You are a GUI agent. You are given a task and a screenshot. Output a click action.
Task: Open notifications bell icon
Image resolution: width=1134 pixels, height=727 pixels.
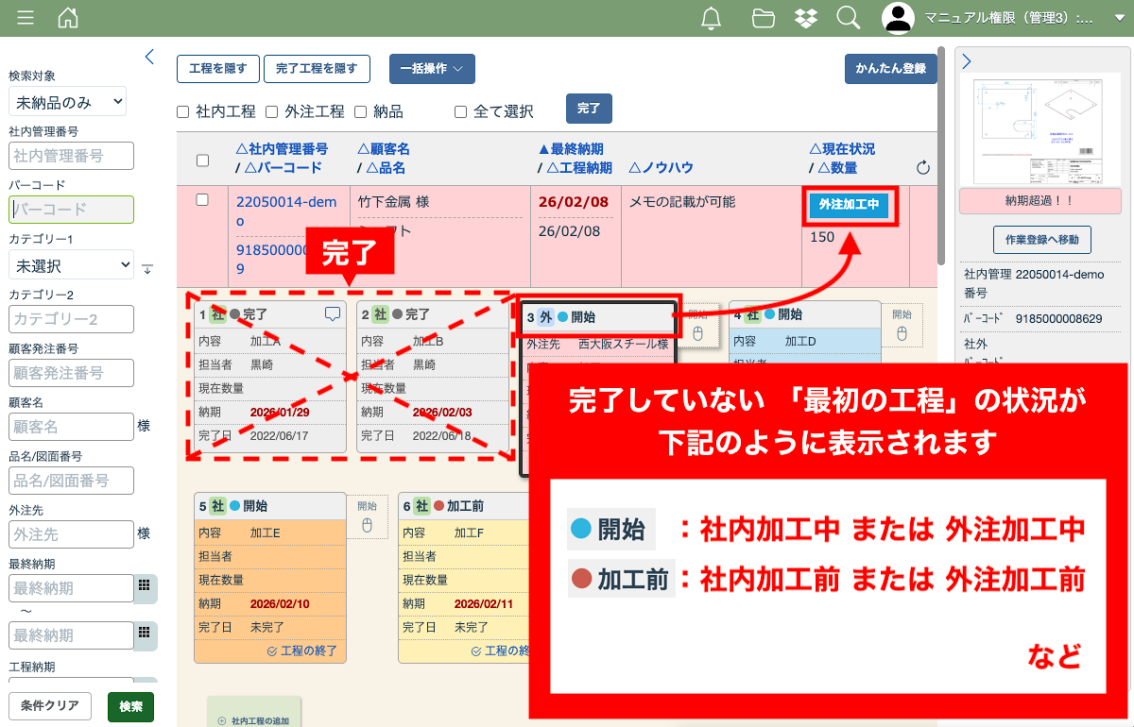pyautogui.click(x=712, y=18)
